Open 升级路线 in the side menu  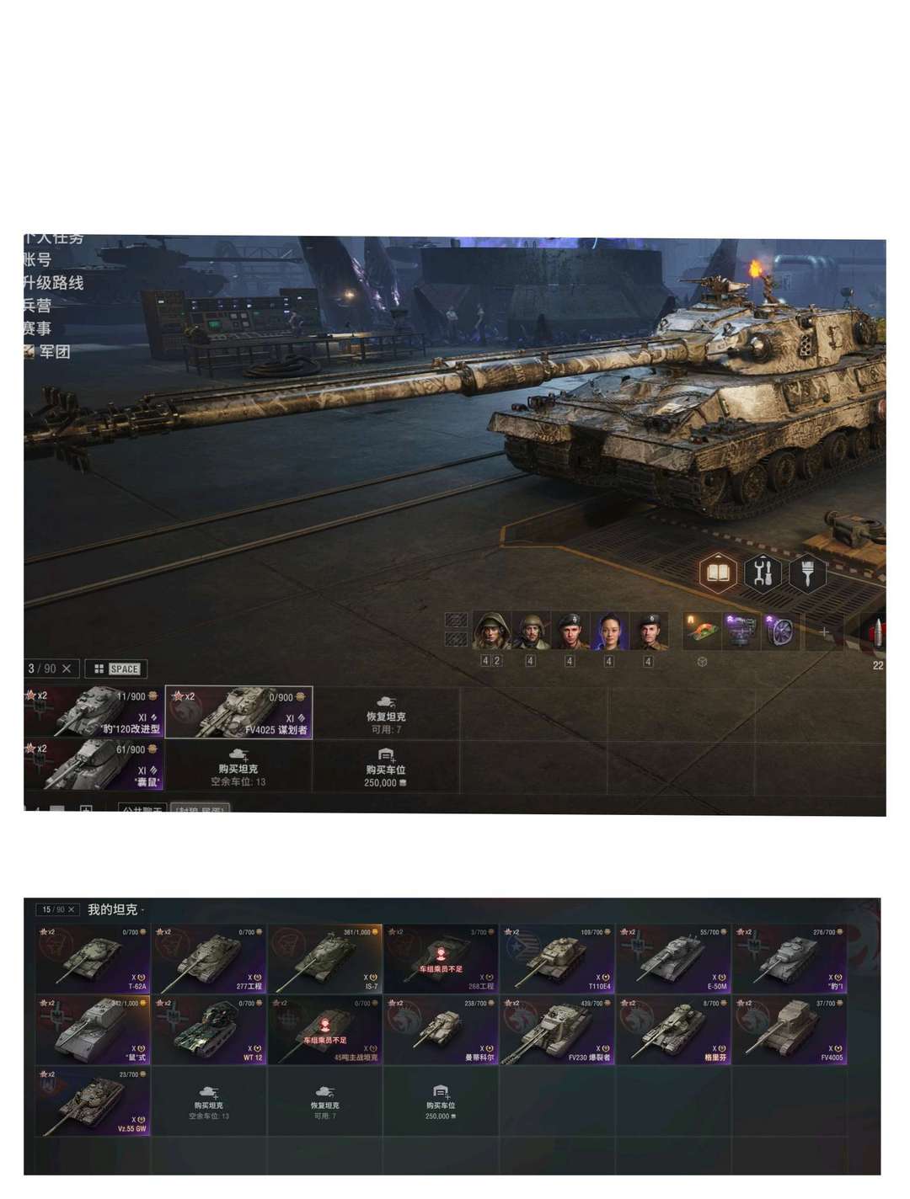(53, 283)
